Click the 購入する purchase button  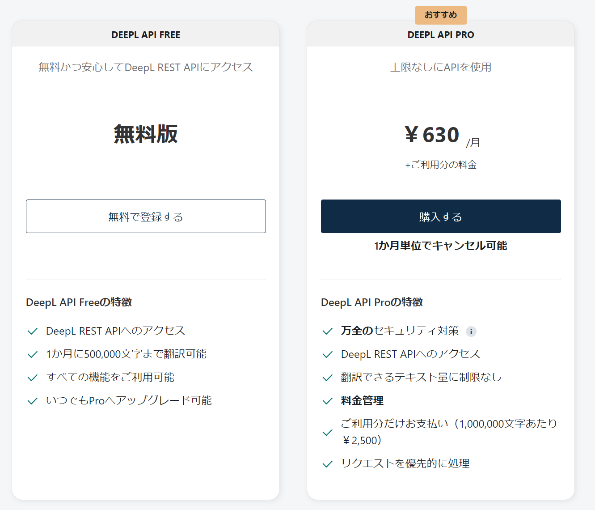[x=441, y=217]
